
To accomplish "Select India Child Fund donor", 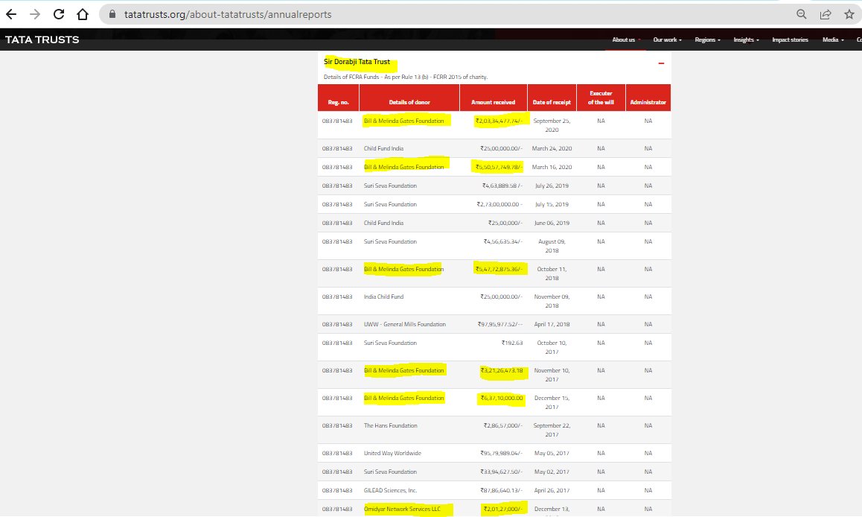I will coord(383,296).
